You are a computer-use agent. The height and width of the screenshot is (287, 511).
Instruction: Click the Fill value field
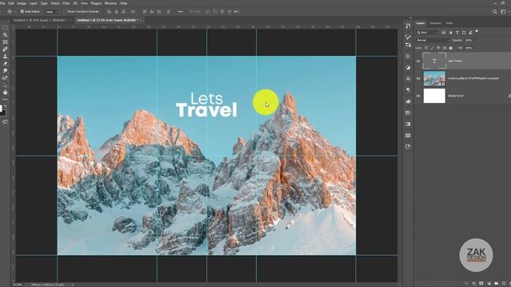(469, 48)
